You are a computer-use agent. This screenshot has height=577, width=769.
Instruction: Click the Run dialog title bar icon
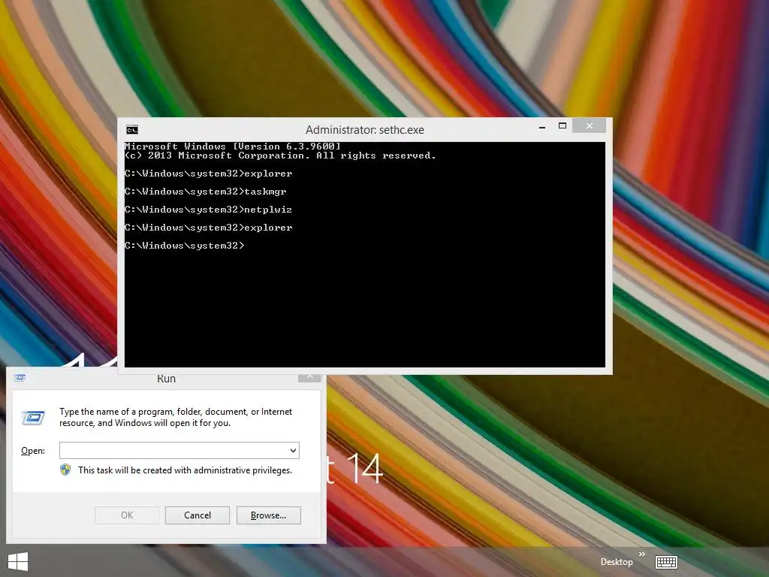(20, 378)
